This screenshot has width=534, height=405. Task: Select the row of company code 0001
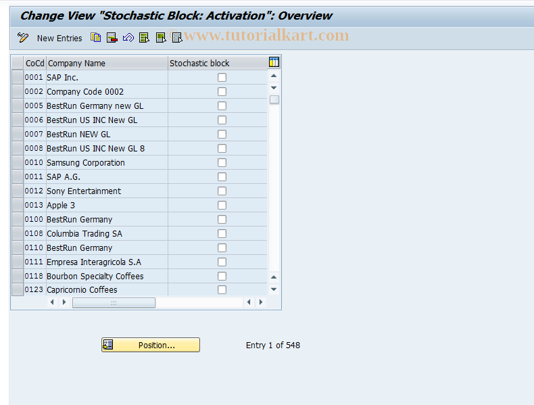18,77
